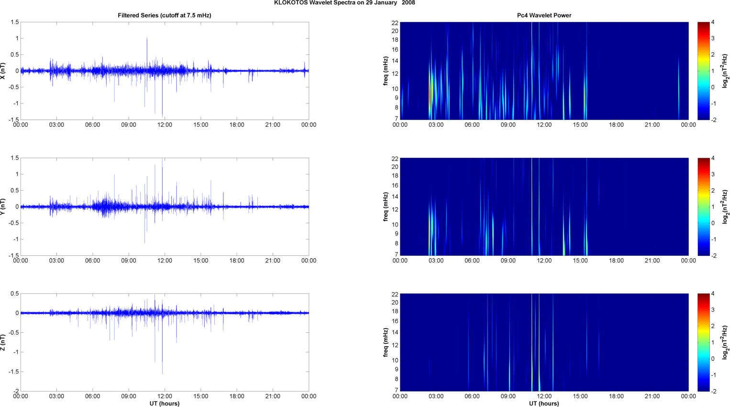This screenshot has width=730, height=407.
Task: Click the Pc4 Wavelet Power title
Action: pos(544,15)
